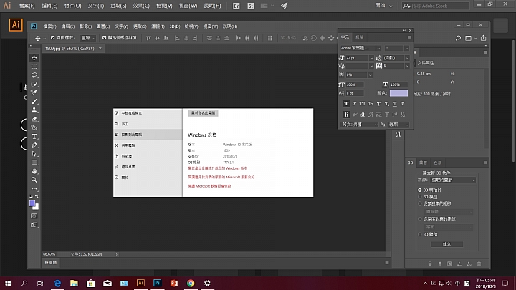Click the foreground color swatch in toolbox

pyautogui.click(x=32, y=203)
